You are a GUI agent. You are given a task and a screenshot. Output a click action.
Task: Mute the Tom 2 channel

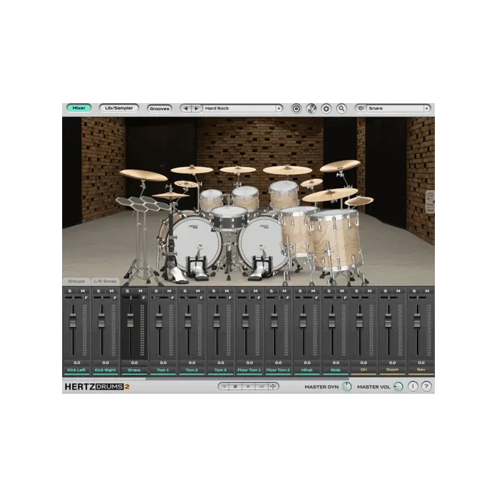(198, 291)
